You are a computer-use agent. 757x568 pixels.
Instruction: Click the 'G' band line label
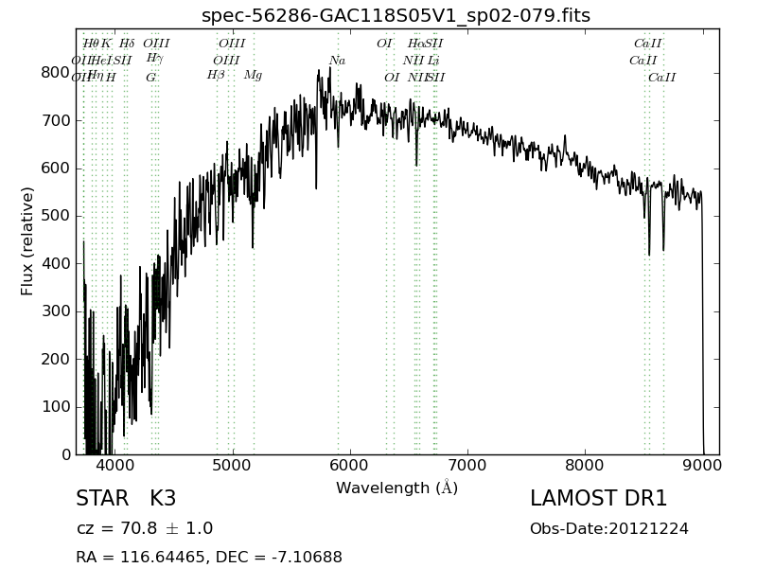click(150, 78)
